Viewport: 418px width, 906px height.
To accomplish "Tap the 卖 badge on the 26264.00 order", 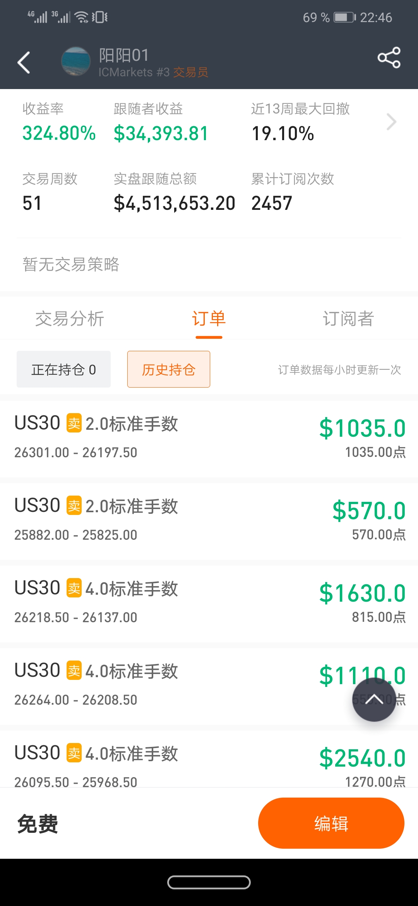I will 74,671.
